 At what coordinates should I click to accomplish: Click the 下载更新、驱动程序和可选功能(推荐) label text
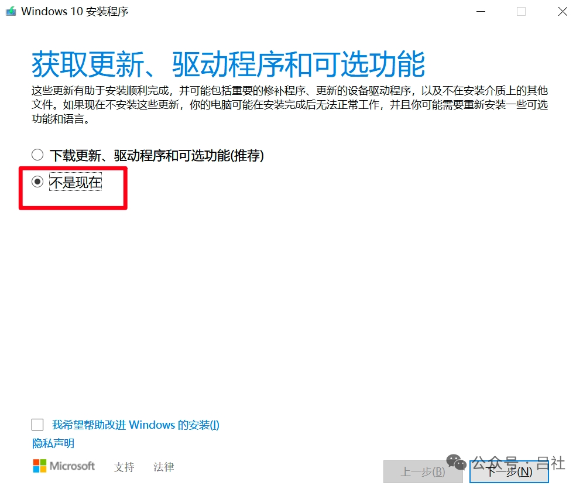tap(157, 155)
